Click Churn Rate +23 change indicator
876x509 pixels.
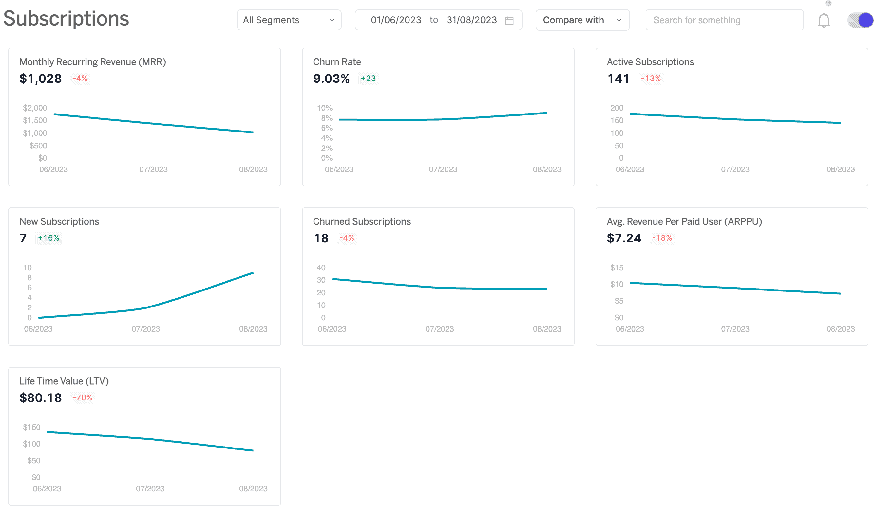(368, 78)
